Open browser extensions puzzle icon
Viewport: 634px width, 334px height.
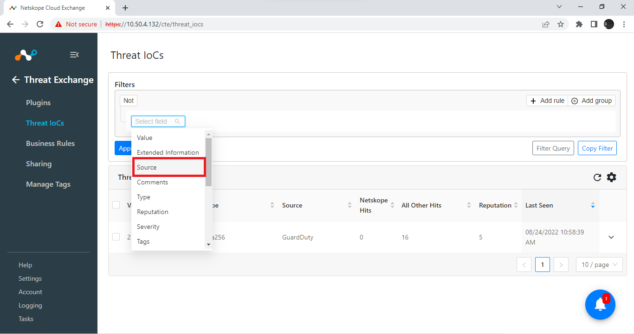579,24
